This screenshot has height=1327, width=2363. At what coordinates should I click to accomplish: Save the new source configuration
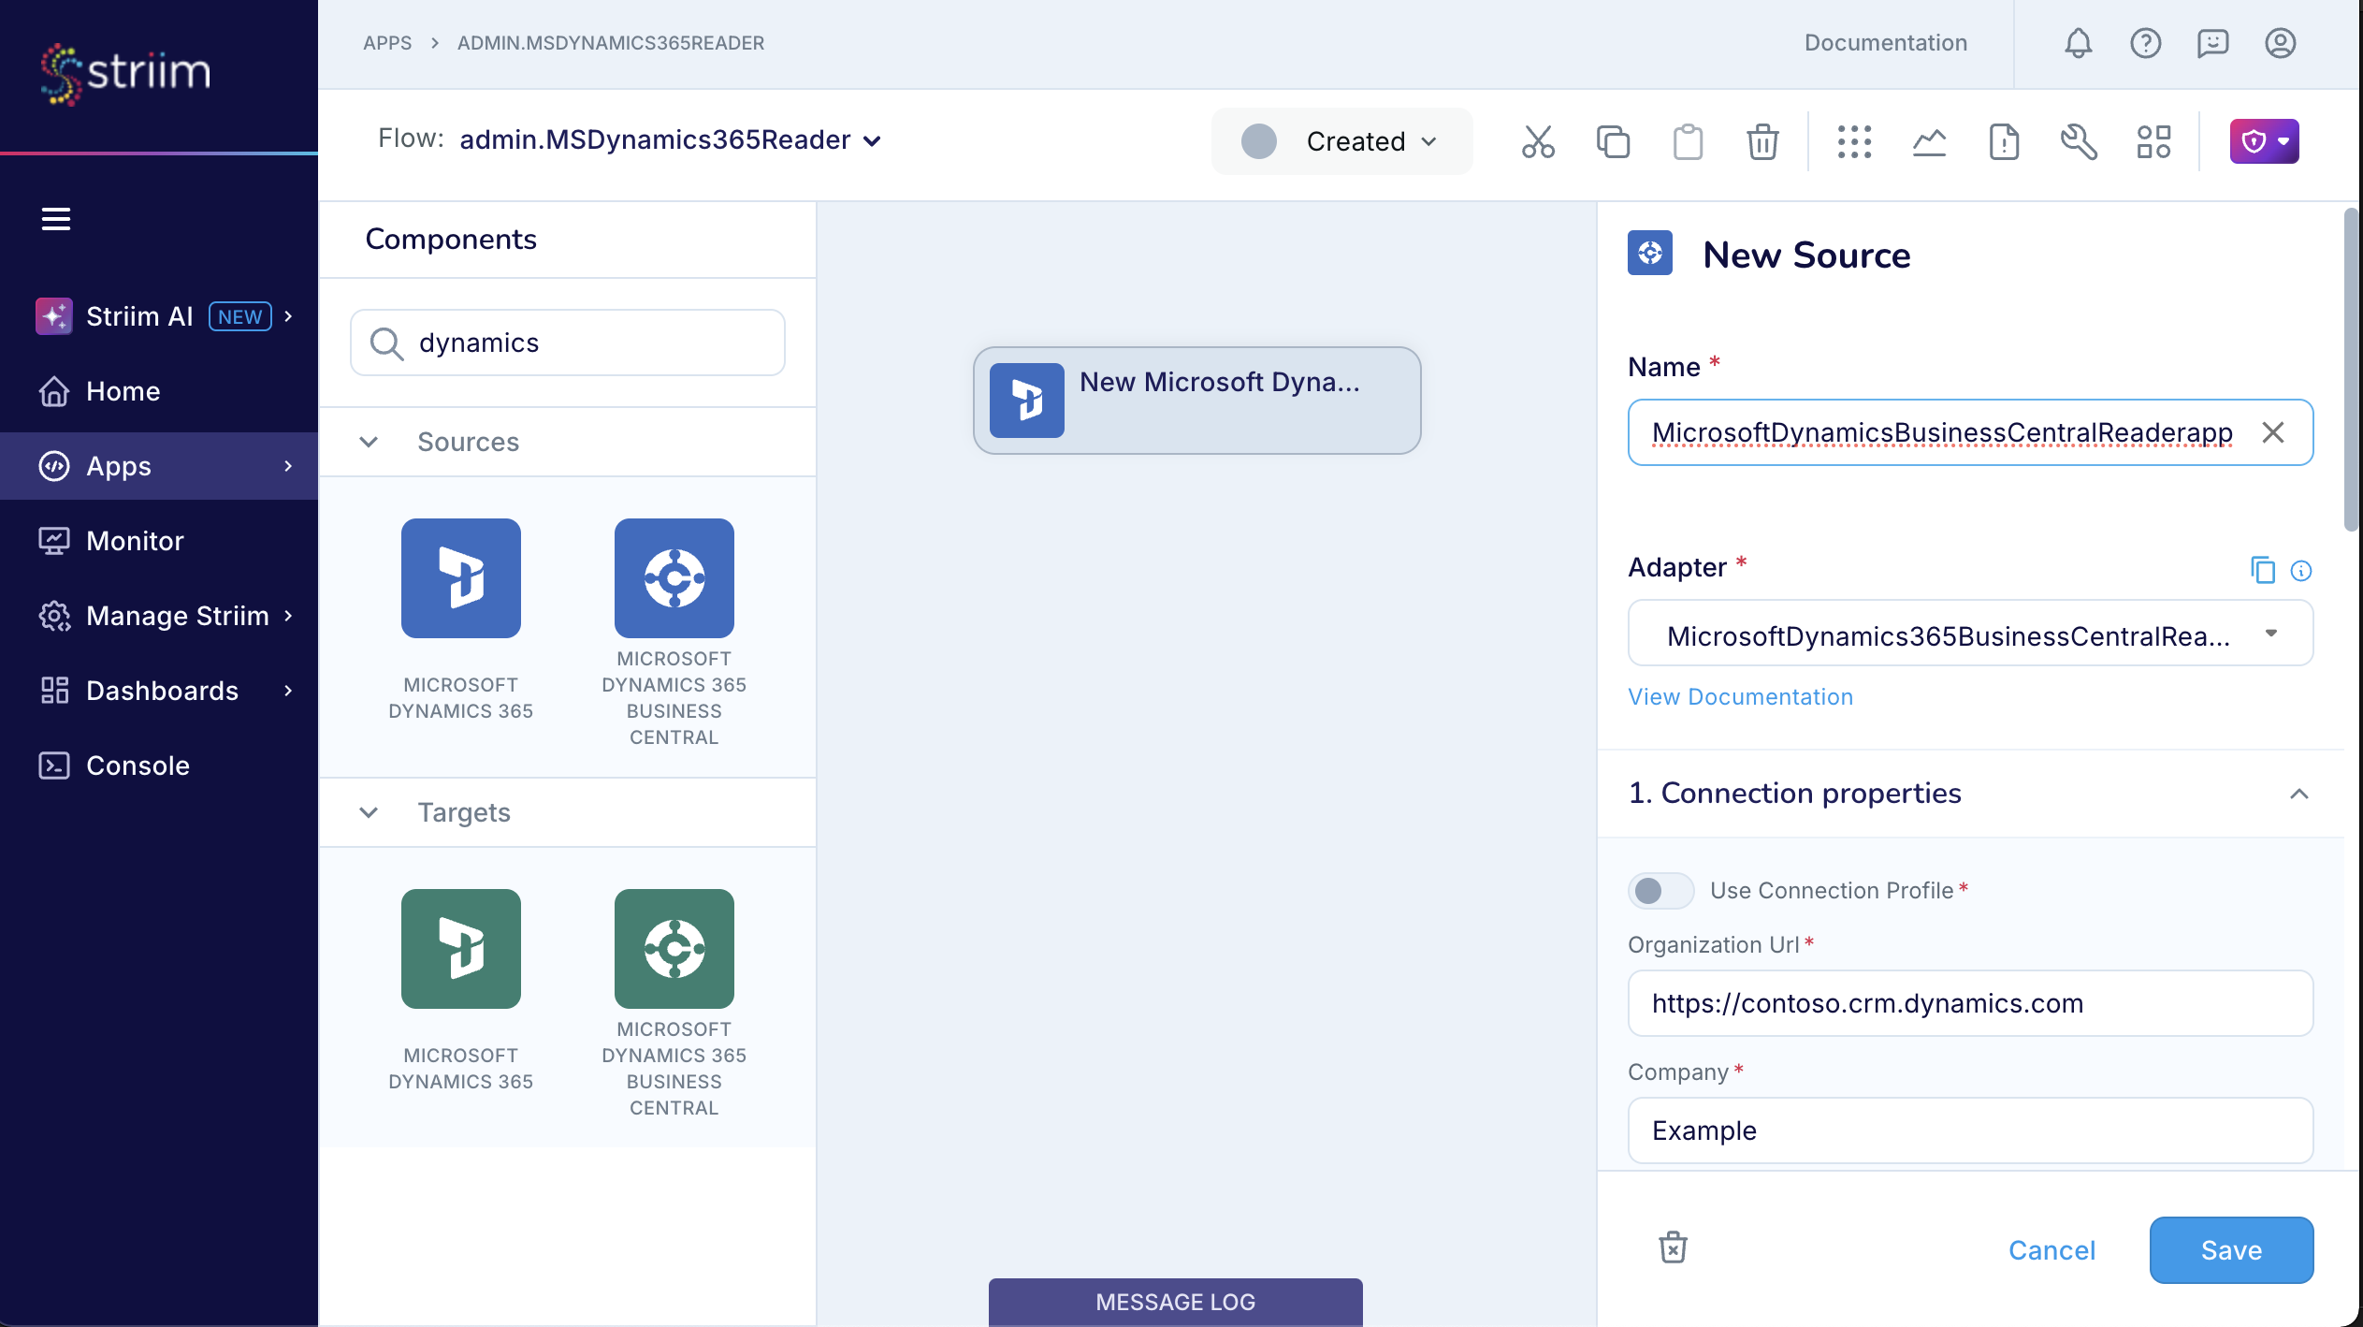[x=2231, y=1249]
